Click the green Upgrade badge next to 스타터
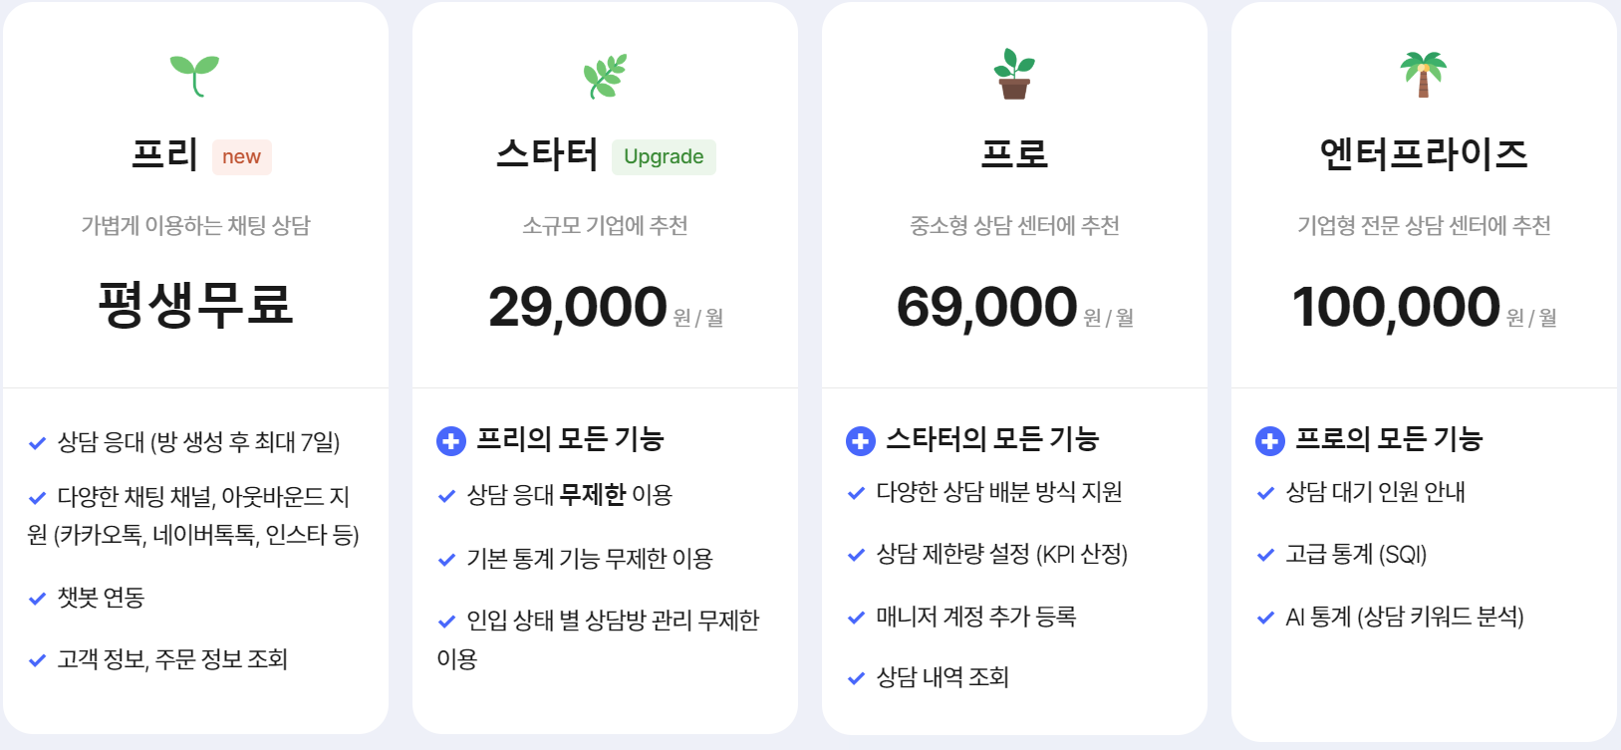Viewport: 1621px width, 750px height. click(664, 156)
